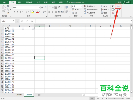Open Conditional Formatting menu
This screenshot has width=133, height=100.
point(89,6)
